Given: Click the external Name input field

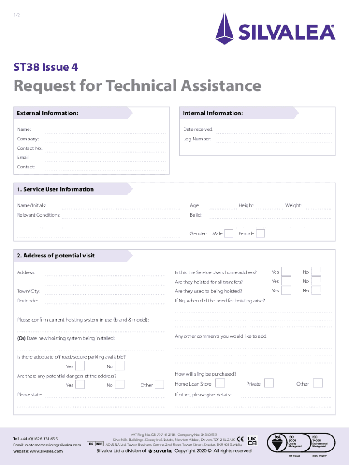Looking at the screenshot, I should 106,130.
